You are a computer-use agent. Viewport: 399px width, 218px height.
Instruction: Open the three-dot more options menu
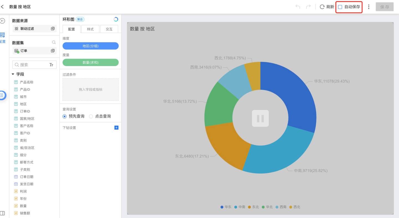pyautogui.click(x=369, y=7)
